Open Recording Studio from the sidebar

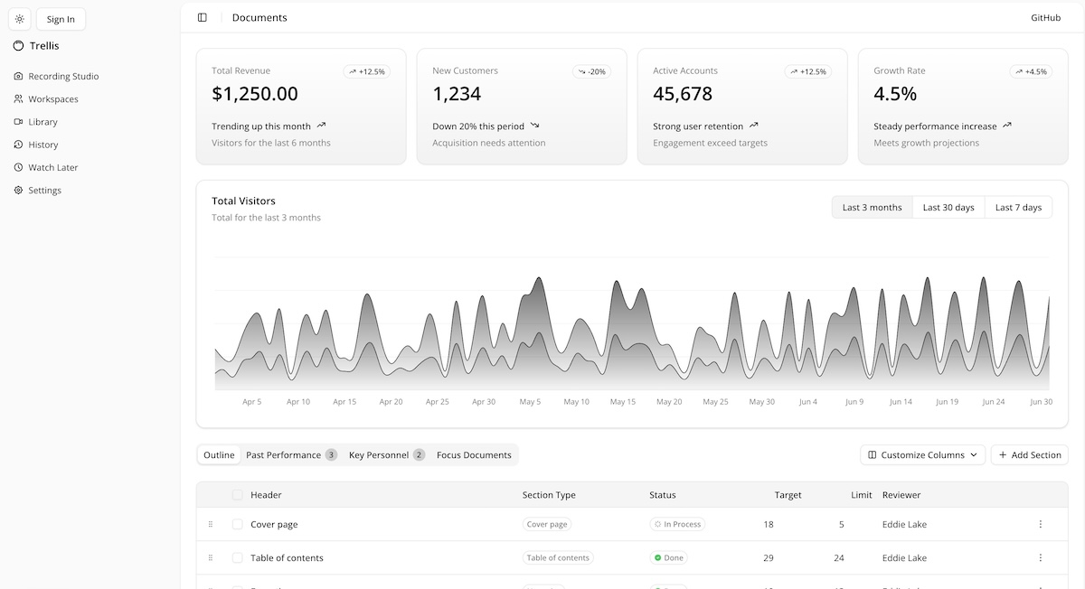(63, 77)
